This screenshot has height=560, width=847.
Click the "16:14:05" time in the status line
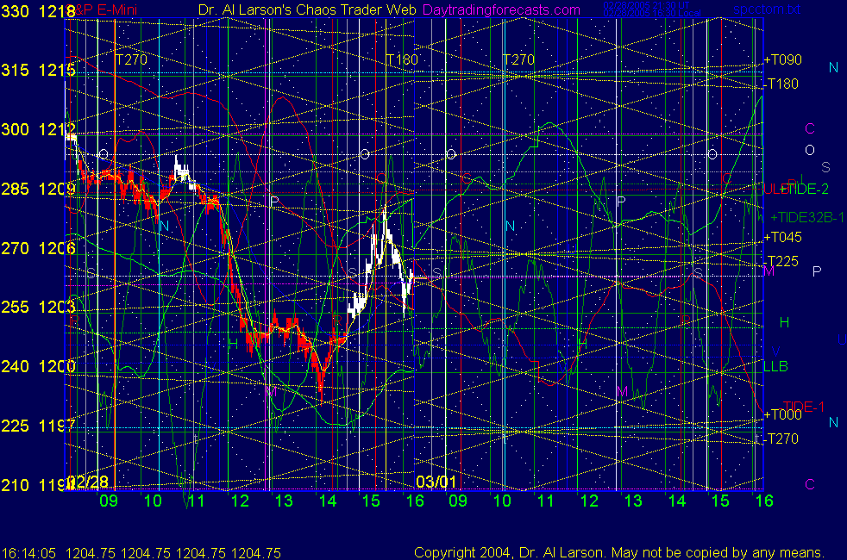pos(28,553)
